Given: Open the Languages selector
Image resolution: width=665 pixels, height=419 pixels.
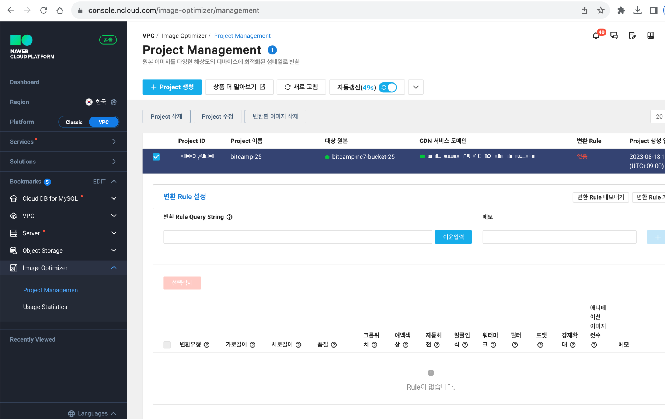Looking at the screenshot, I should [x=92, y=413].
